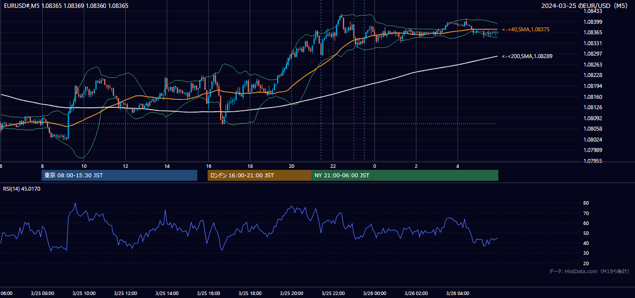Click the 3/26 04:00 bottom time label
The width and height of the screenshot is (635, 298).
coord(458,294)
